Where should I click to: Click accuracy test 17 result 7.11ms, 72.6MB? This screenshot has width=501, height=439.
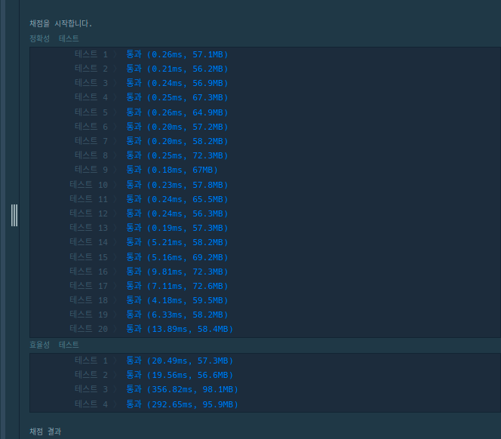tap(177, 287)
